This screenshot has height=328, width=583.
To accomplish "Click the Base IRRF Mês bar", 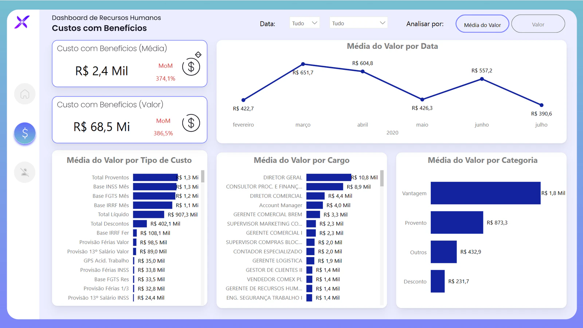I will (x=153, y=205).
